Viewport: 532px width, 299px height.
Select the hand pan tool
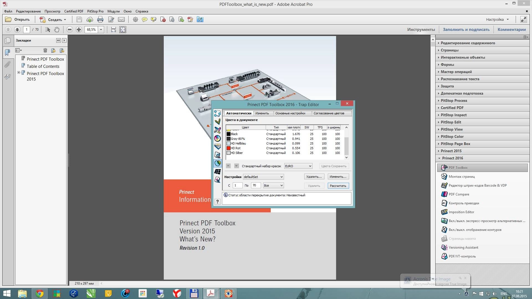coord(57,30)
